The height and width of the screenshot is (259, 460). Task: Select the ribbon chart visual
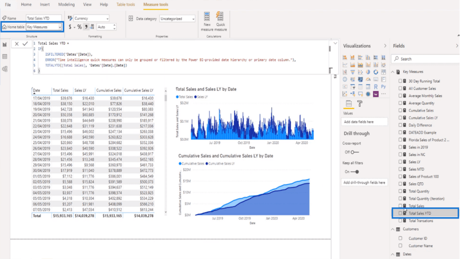click(x=384, y=65)
